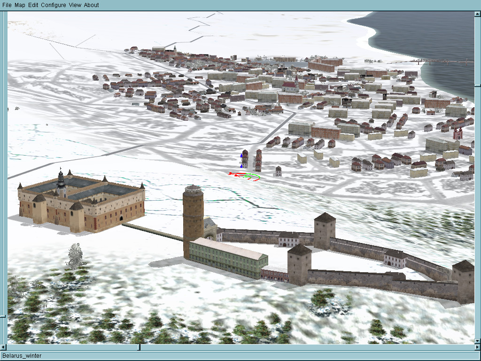The image size is (481, 361).
Task: Click the vertical scrollbar down arrow
Action: click(x=478, y=341)
